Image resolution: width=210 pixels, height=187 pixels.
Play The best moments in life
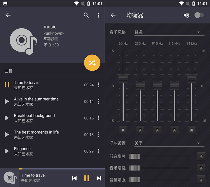click(x=7, y=134)
